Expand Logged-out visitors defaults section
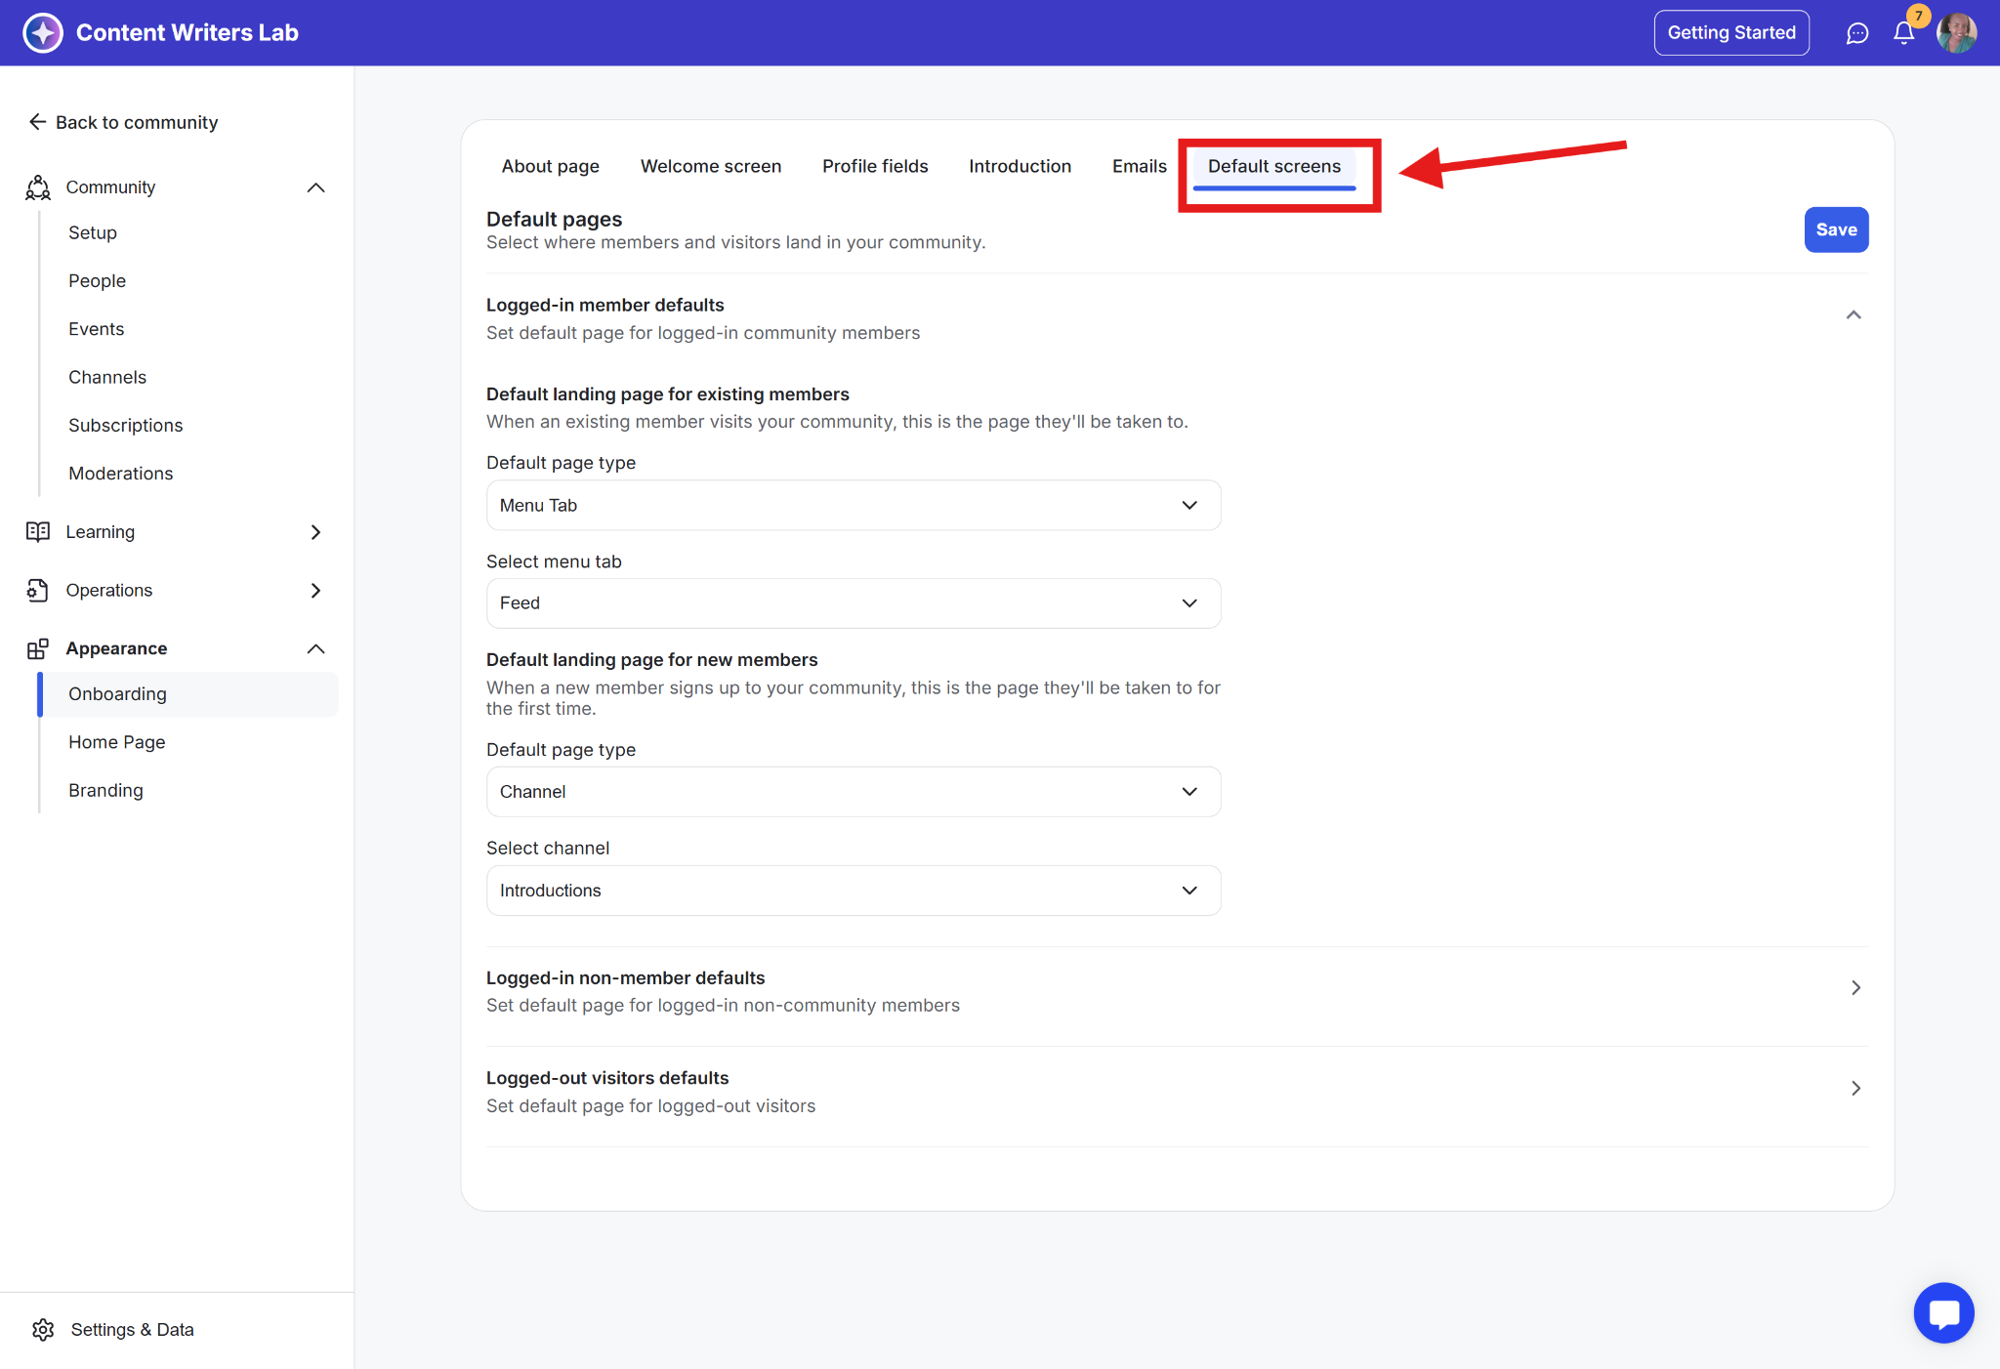The height and width of the screenshot is (1369, 2000). tap(1855, 1088)
